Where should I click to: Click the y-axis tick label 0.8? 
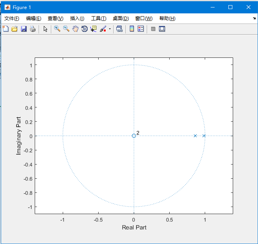pos(29,79)
